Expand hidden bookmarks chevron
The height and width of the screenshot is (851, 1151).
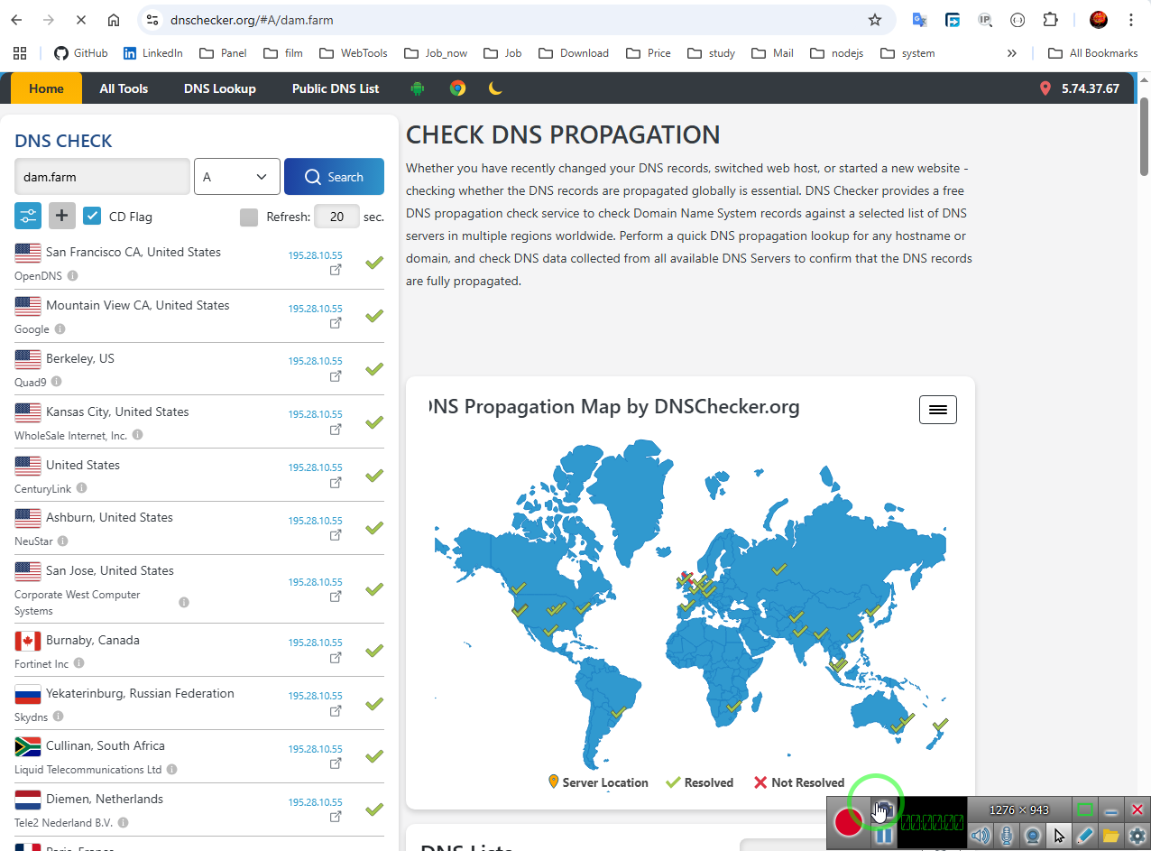click(x=1012, y=53)
